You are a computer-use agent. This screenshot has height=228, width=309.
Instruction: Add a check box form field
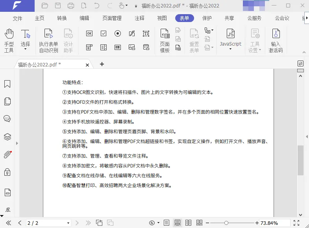tap(104, 33)
